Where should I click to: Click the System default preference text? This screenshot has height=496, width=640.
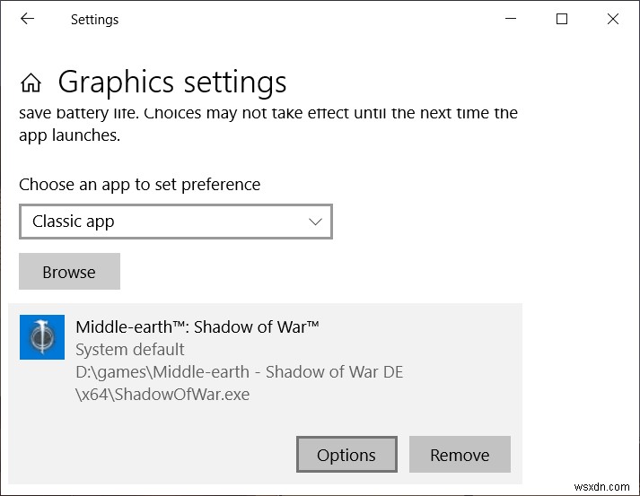[130, 349]
